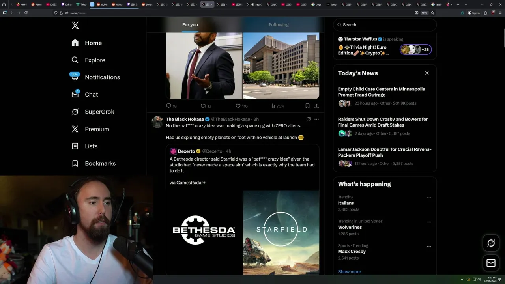
Task: Dismiss Today's News with the X
Action: 427,73
